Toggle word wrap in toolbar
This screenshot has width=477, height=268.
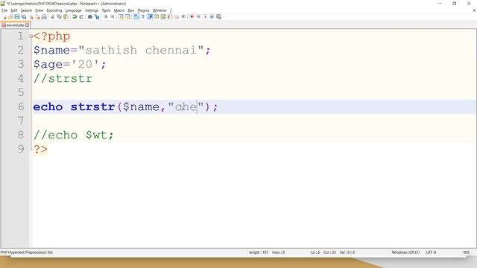point(136,16)
